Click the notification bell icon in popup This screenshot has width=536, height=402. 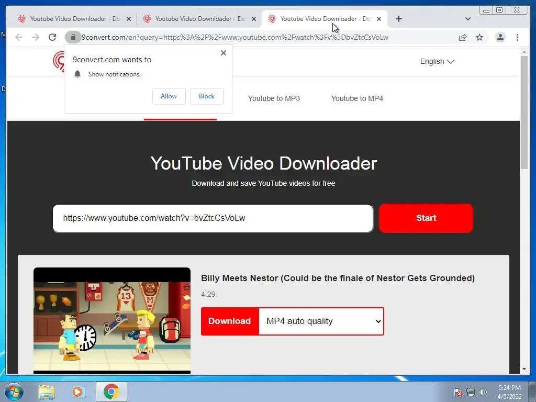tap(77, 74)
